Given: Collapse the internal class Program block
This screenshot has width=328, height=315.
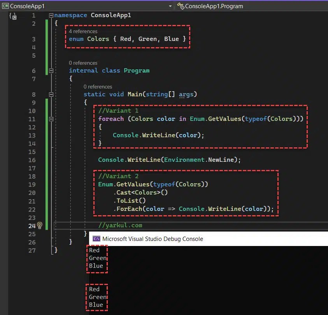Looking at the screenshot, I should click(x=51, y=71).
